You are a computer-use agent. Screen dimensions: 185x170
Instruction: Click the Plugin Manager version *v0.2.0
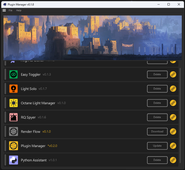tap(52, 146)
